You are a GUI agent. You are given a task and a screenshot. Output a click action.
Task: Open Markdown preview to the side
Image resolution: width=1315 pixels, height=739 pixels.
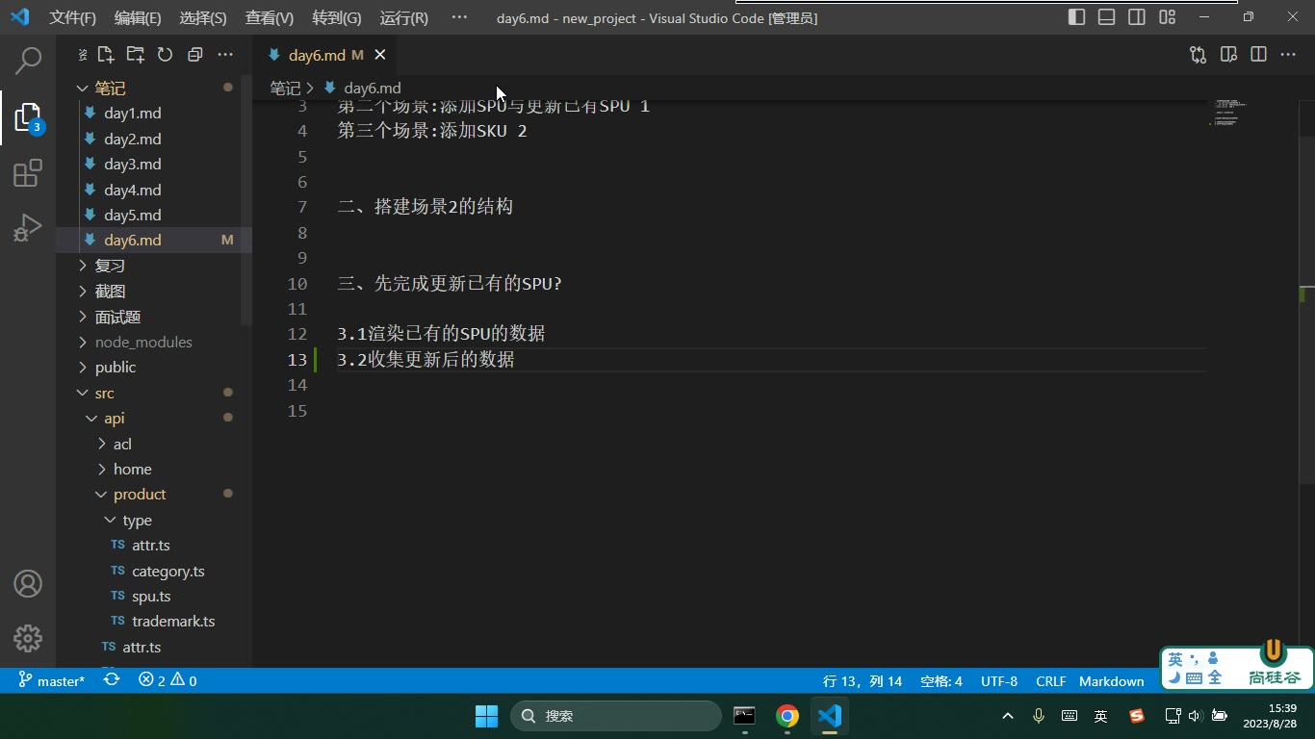pos(1228,55)
